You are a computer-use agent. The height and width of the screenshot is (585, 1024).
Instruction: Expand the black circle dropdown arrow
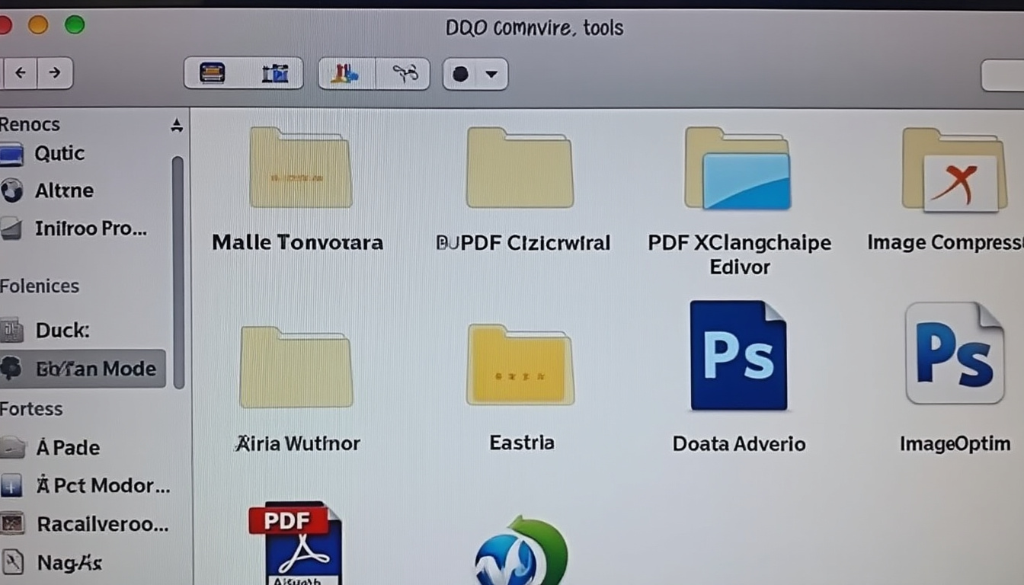pos(491,74)
